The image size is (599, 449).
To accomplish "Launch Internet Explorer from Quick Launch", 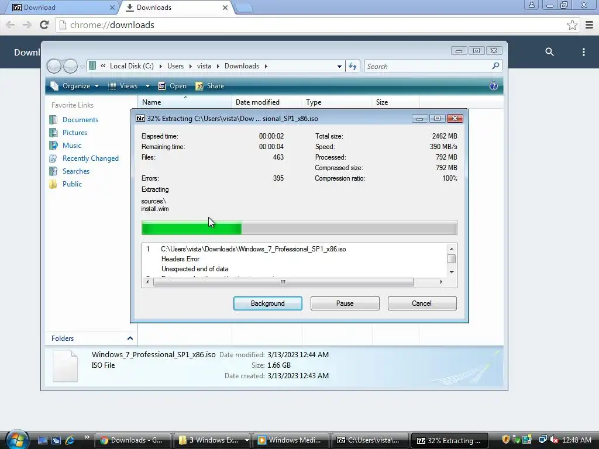I will coord(70,440).
